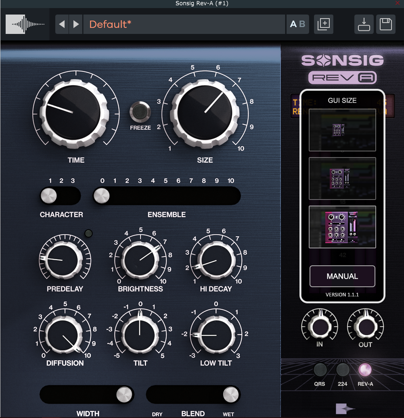Select the 224 reverb mode
Image resolution: width=404 pixels, height=418 pixels.
[342, 370]
